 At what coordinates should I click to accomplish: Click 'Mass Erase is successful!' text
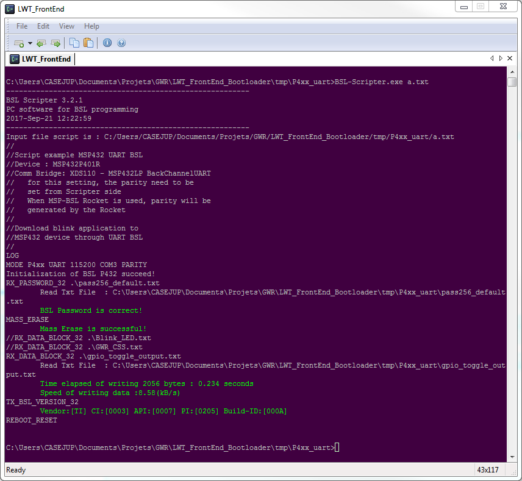click(93, 329)
